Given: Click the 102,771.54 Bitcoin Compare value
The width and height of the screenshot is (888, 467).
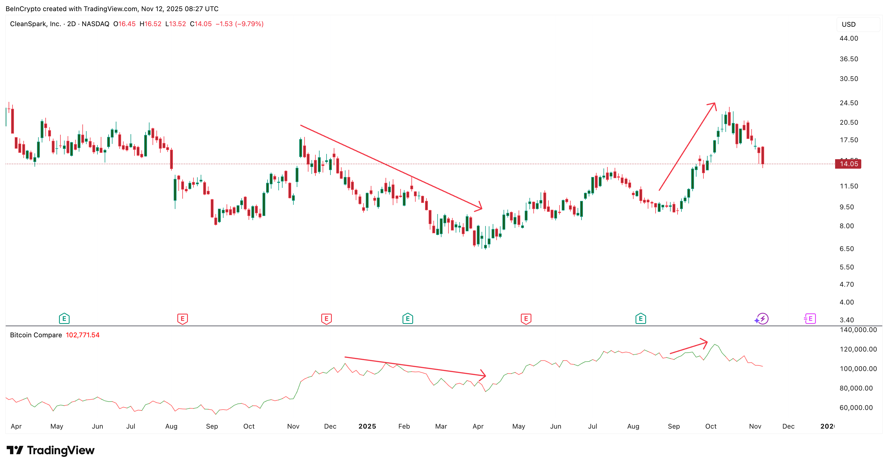Looking at the screenshot, I should click(x=83, y=335).
